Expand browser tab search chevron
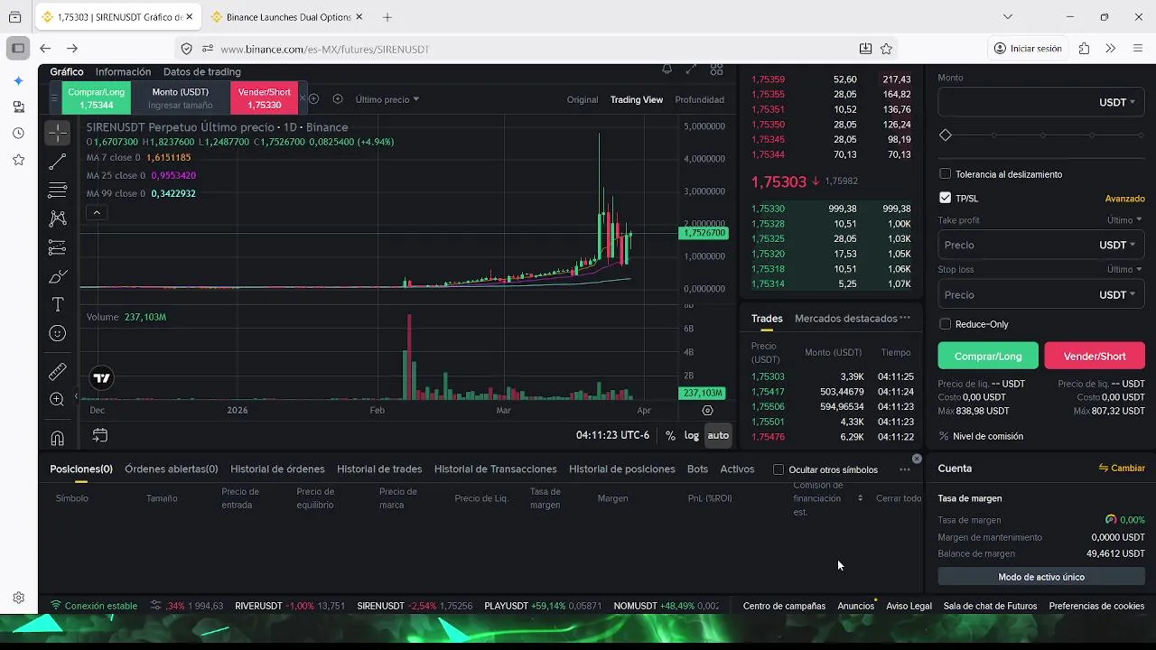The height and width of the screenshot is (650, 1156). 1008,16
